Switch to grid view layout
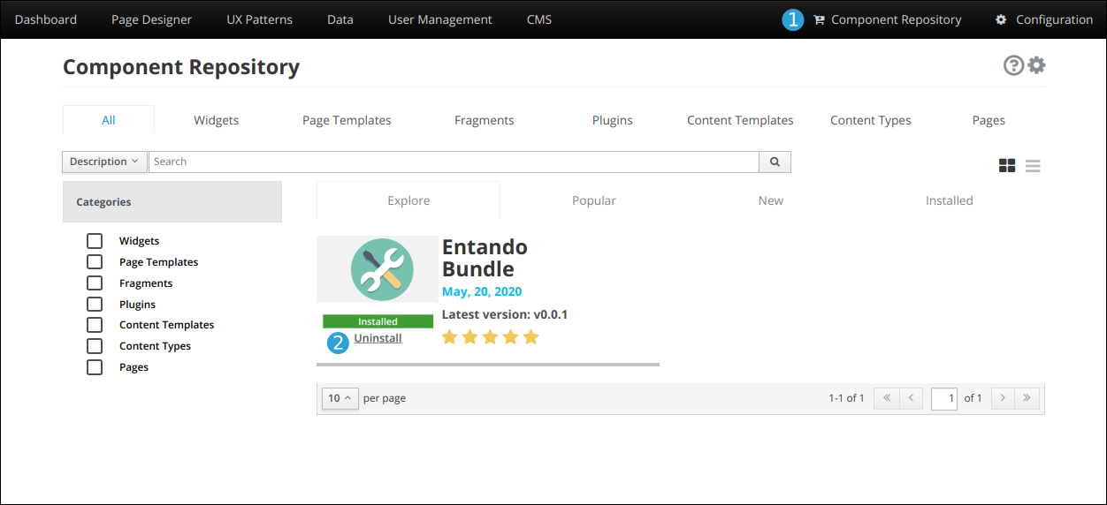The image size is (1107, 505). pyautogui.click(x=1007, y=166)
